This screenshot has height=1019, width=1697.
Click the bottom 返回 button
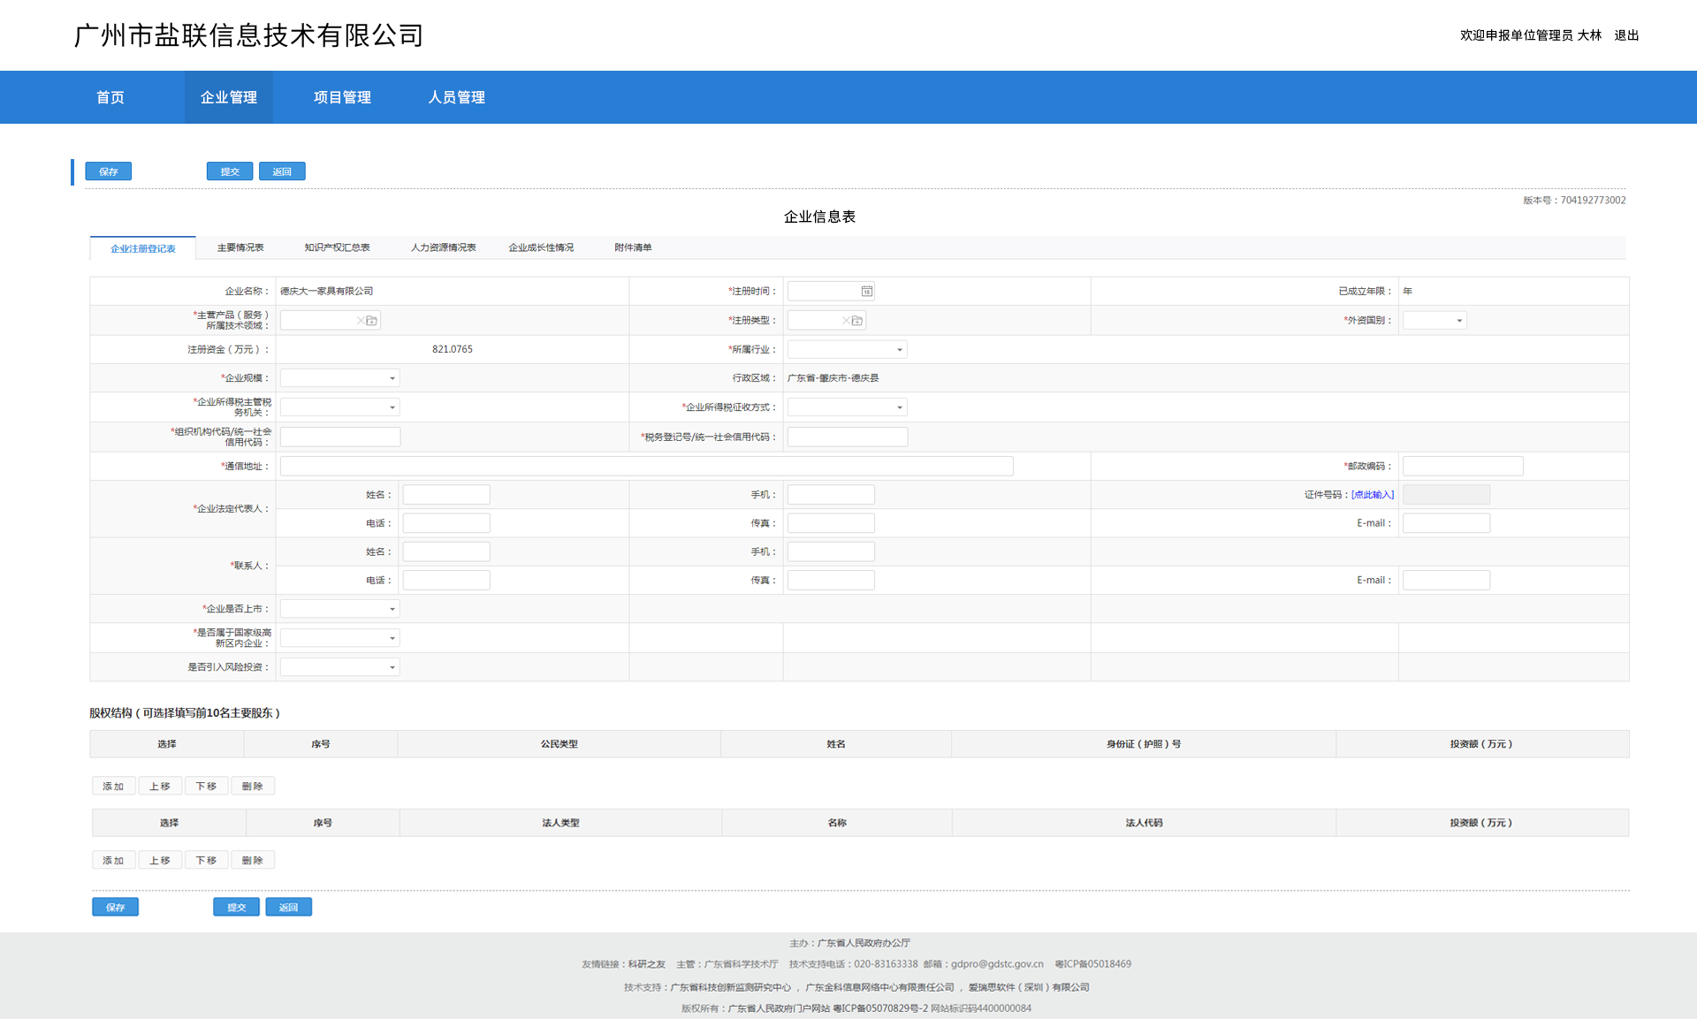click(289, 907)
